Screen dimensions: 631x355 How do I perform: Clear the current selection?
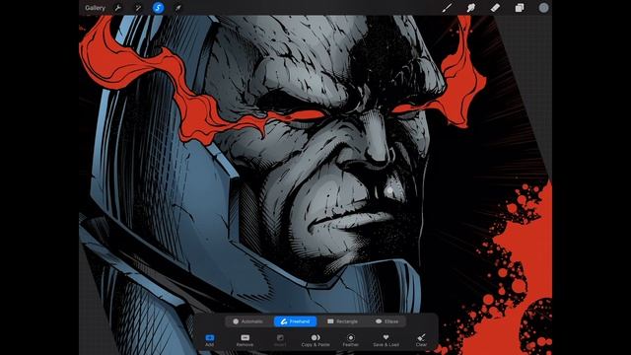pyautogui.click(x=421, y=340)
